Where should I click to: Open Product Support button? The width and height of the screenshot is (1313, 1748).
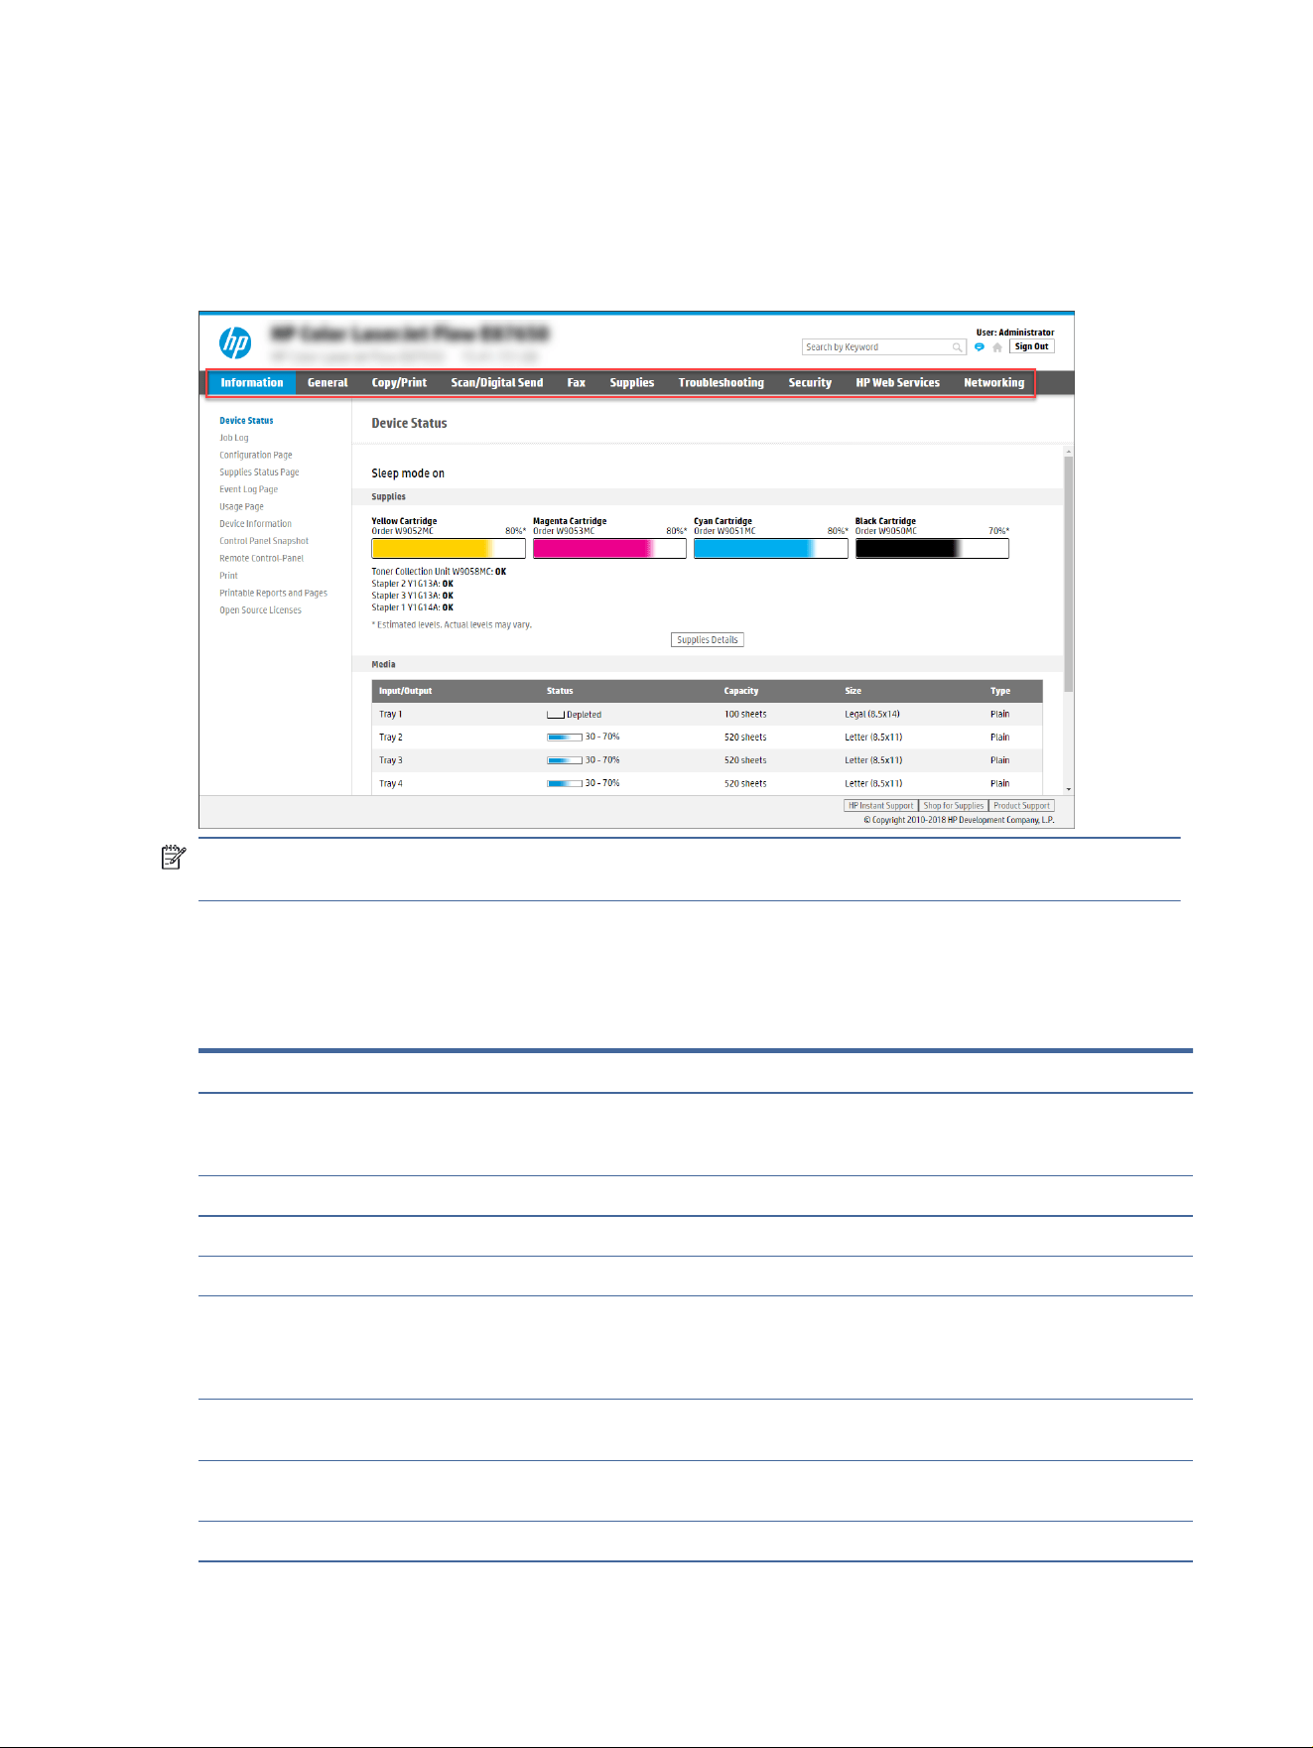coord(1021,806)
